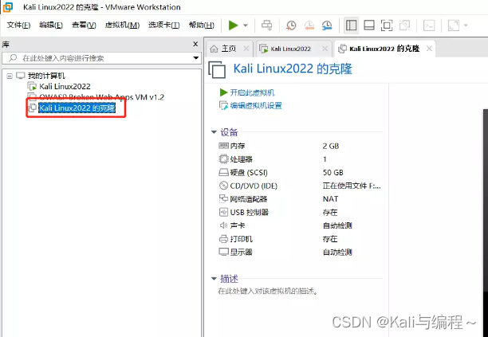Click the stretch guest display icon

tap(454, 25)
